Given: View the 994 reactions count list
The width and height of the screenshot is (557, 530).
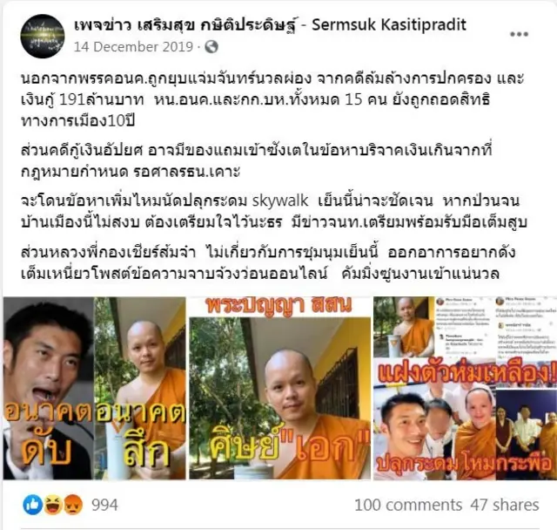Looking at the screenshot, I should (x=104, y=505).
